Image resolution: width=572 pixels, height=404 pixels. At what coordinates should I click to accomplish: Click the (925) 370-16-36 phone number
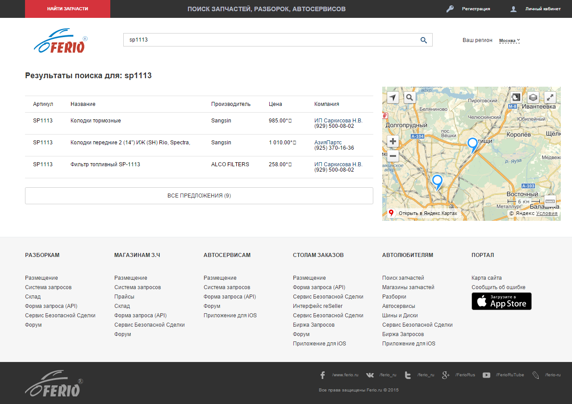[334, 148]
